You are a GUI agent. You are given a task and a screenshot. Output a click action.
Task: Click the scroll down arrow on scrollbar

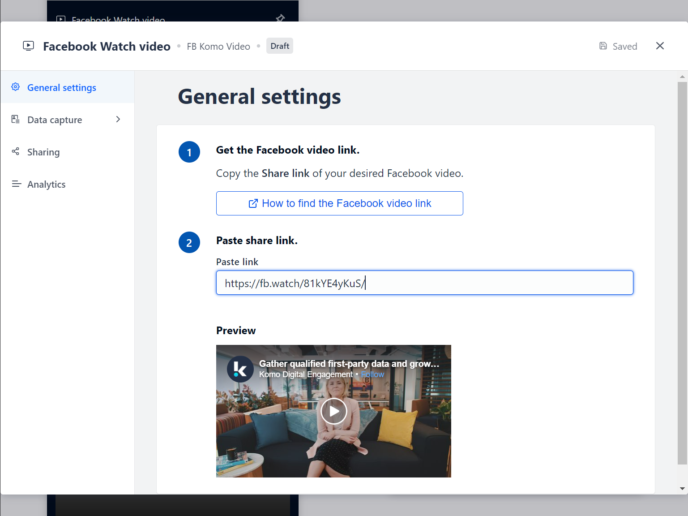pyautogui.click(x=682, y=489)
